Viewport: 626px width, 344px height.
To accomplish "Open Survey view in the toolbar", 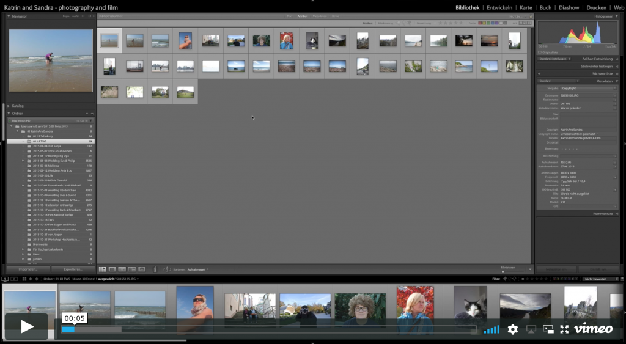I will pos(132,270).
